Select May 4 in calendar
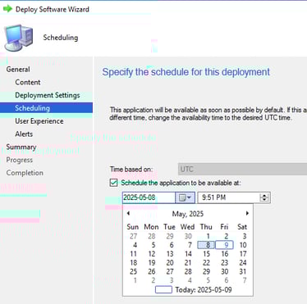Viewport: 307px width, 304px height. pyautogui.click(x=135, y=245)
